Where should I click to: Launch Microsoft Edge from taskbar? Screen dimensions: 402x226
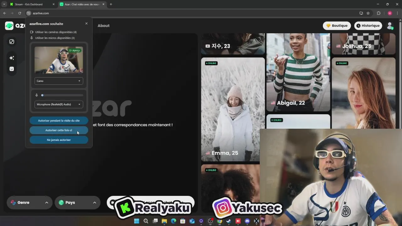(x=173, y=221)
